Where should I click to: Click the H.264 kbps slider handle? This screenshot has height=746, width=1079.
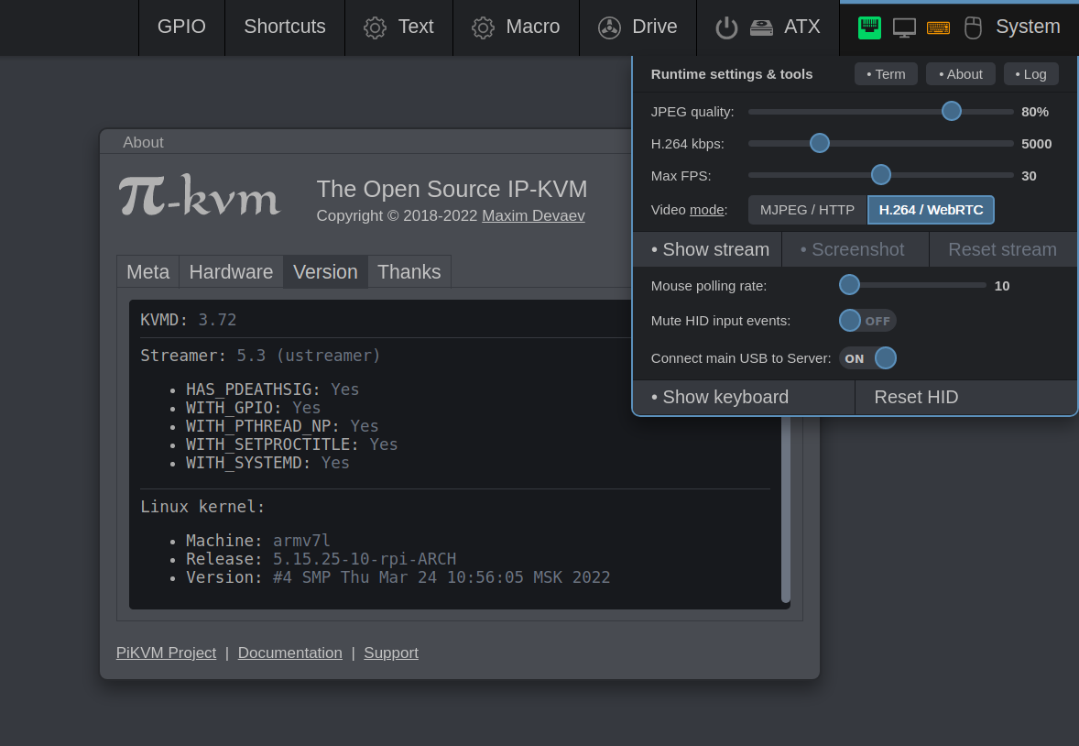click(820, 143)
